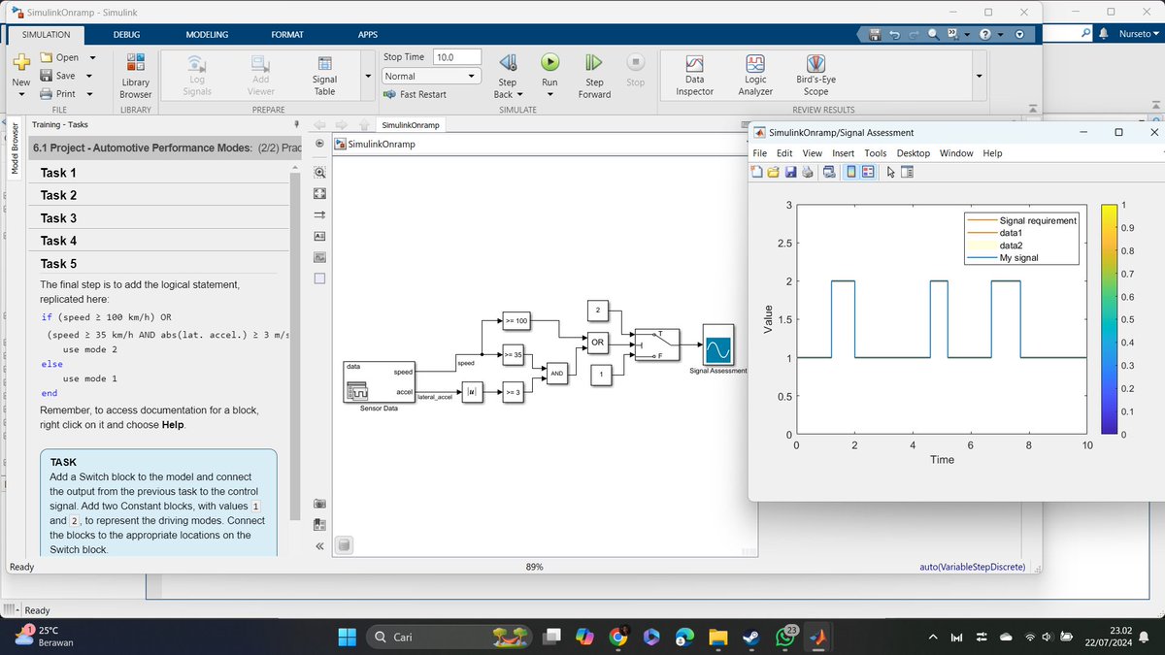Switch to the FORMAT ribbon tab
The image size is (1165, 655).
tap(286, 34)
